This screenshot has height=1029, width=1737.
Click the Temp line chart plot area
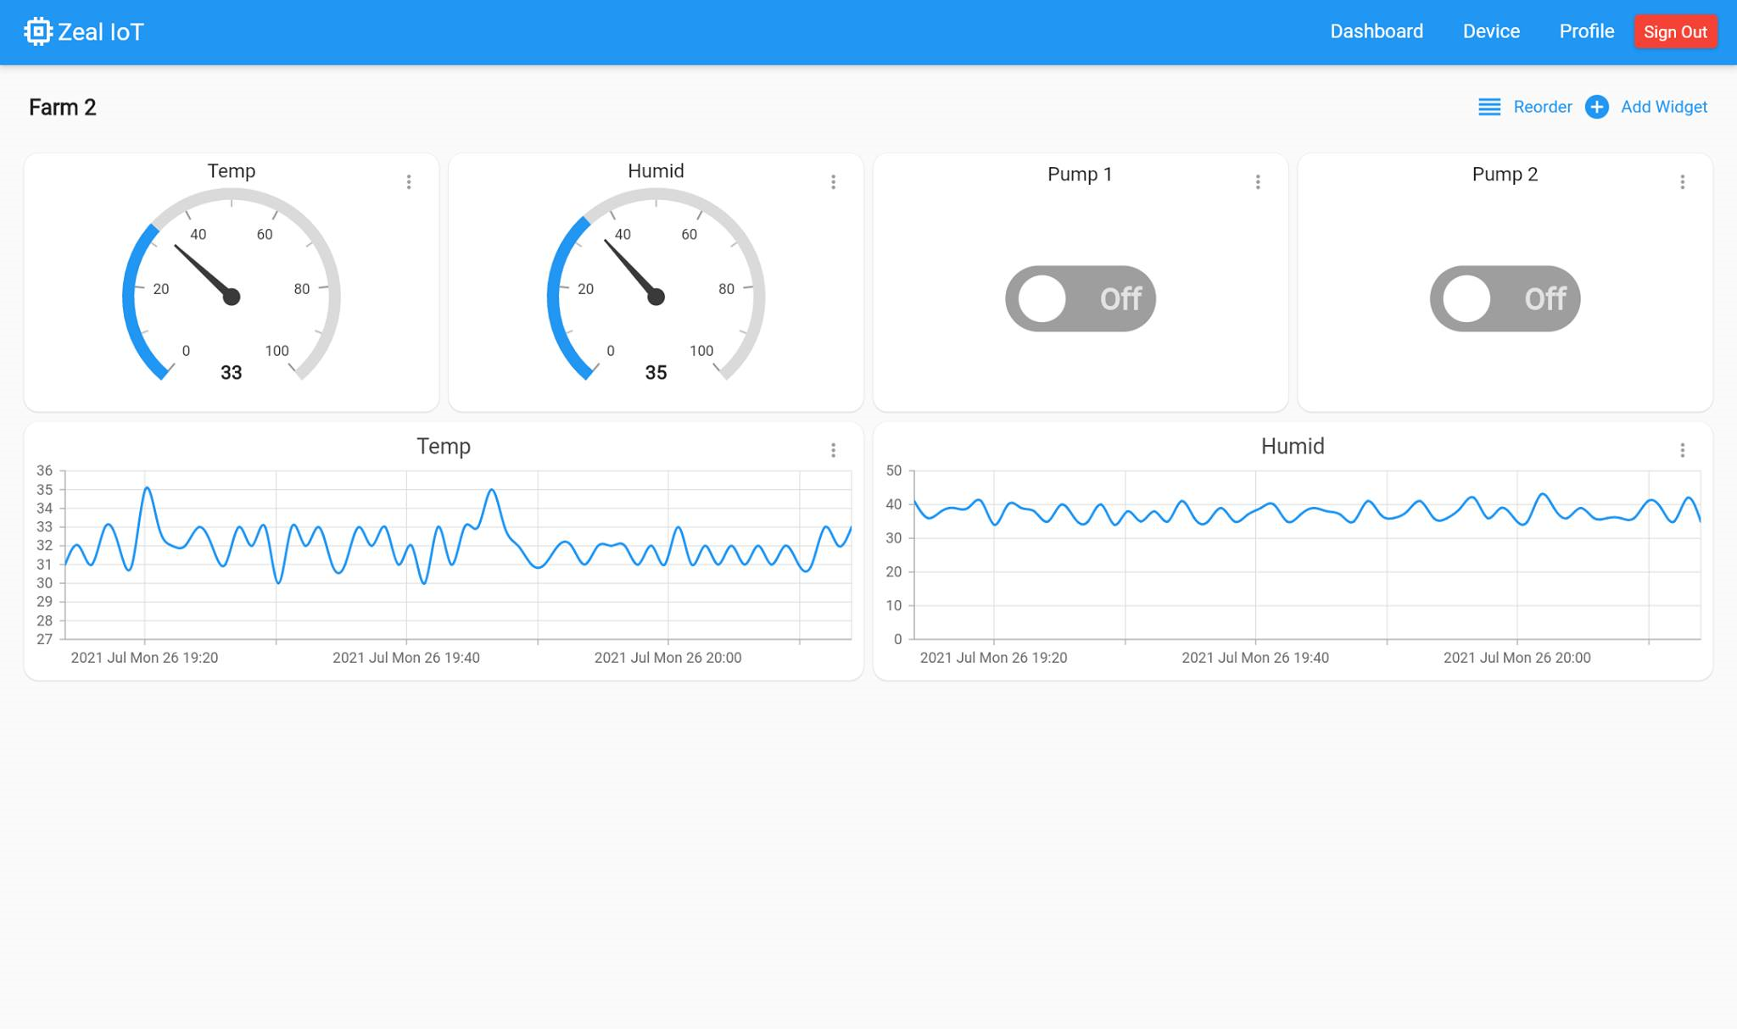(458, 555)
